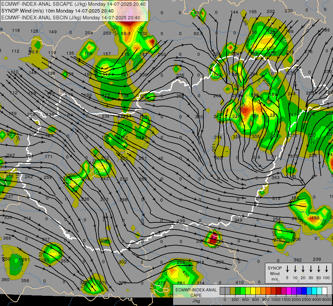Screen dimensions: 333x306
Task: Click the map value 273
Action: [104, 199]
